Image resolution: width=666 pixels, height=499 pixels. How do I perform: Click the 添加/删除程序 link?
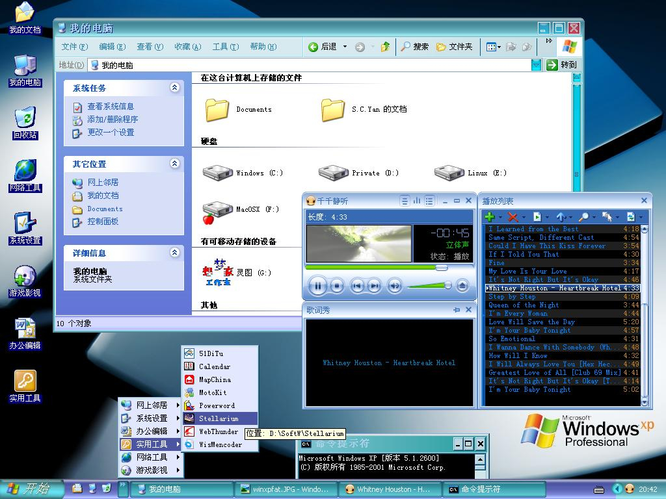(x=113, y=120)
